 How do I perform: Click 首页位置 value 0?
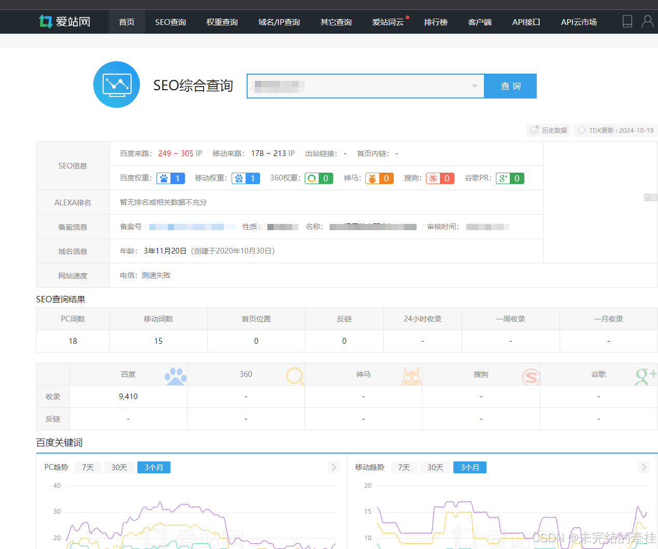(256, 341)
